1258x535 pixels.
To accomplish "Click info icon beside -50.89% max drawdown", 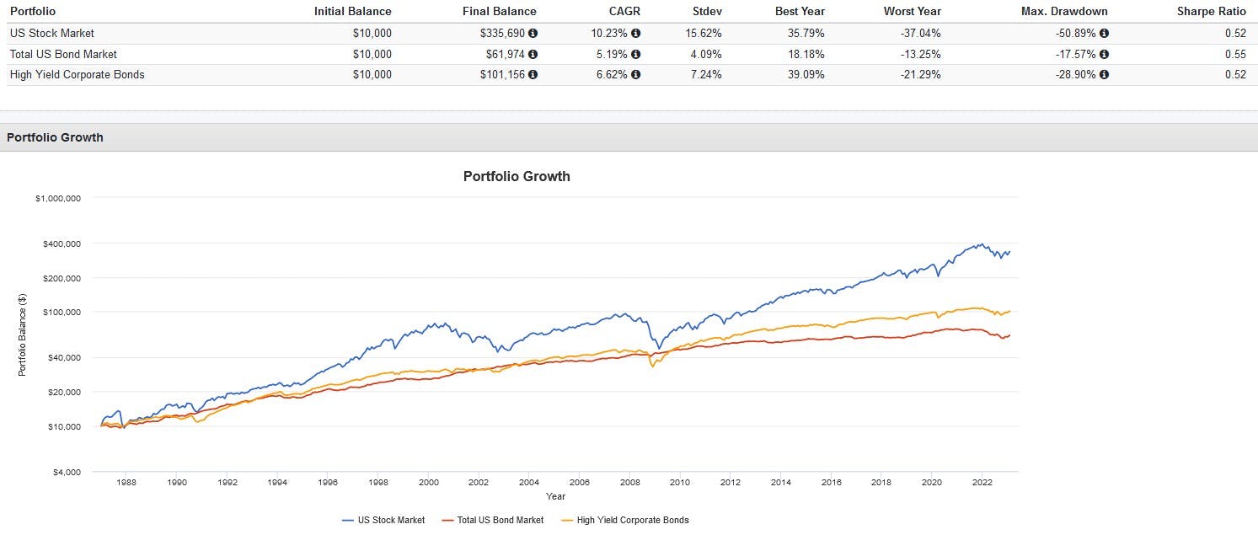I will click(1104, 34).
